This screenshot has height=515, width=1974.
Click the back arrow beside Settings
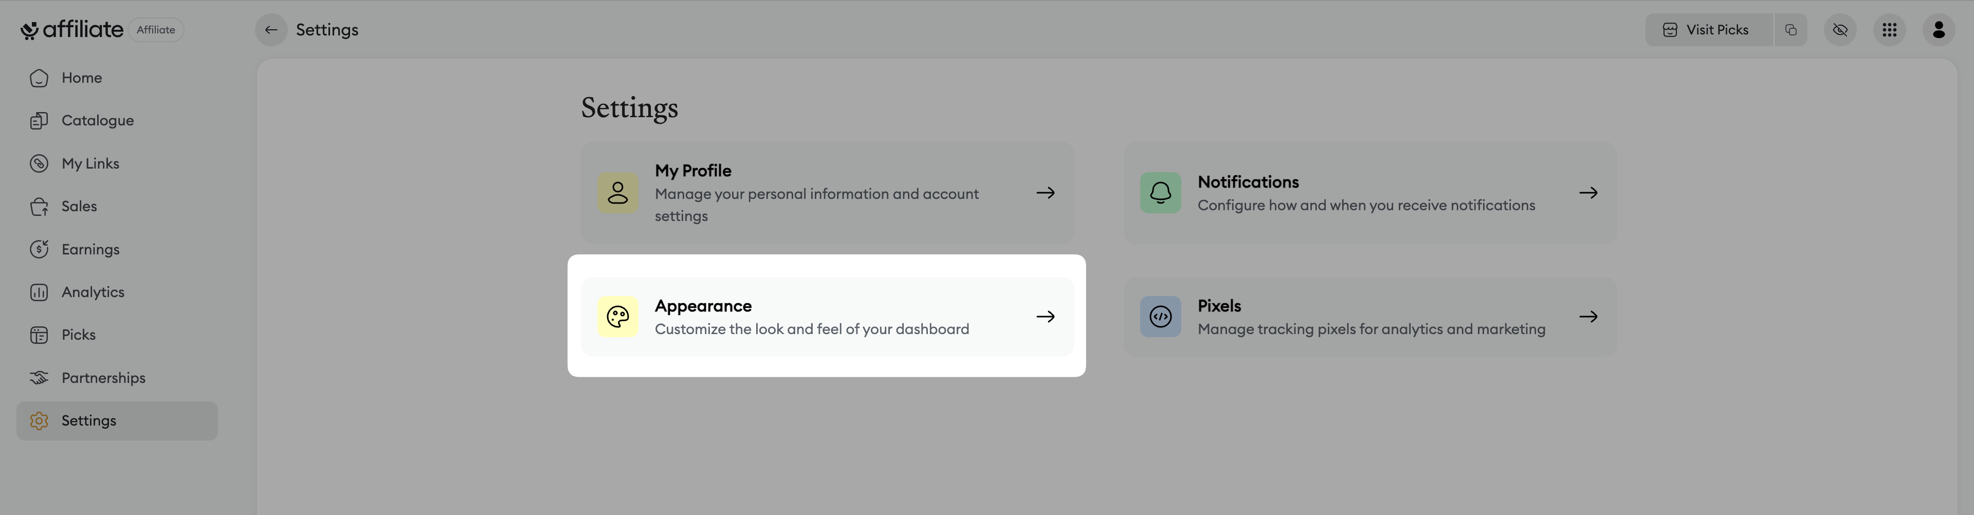click(x=270, y=30)
